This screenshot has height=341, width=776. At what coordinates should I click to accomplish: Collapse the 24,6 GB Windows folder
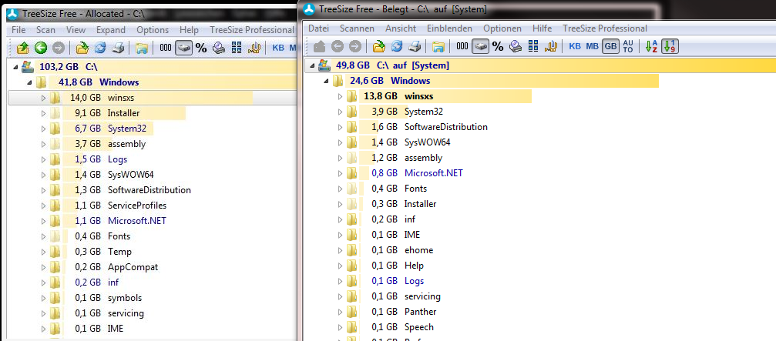(326, 81)
